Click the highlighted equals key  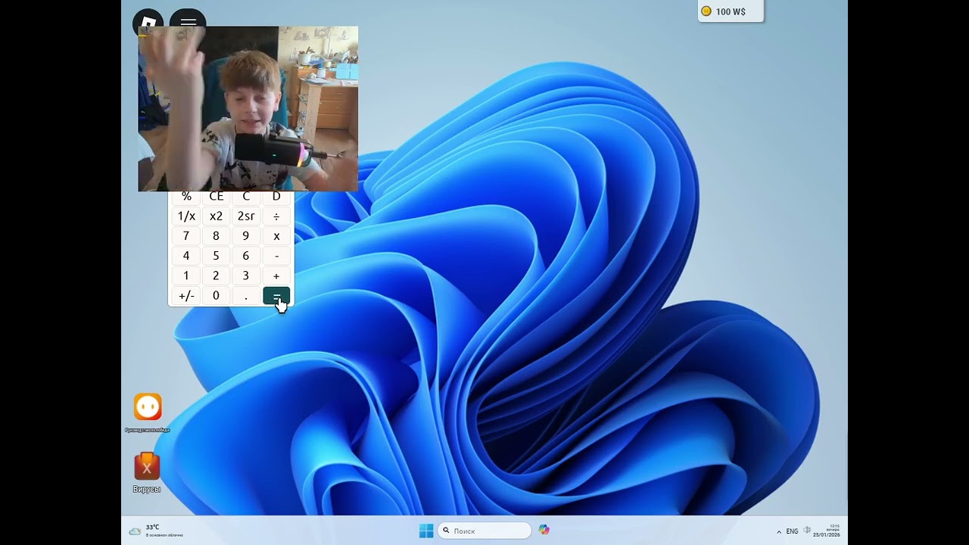pyautogui.click(x=276, y=296)
